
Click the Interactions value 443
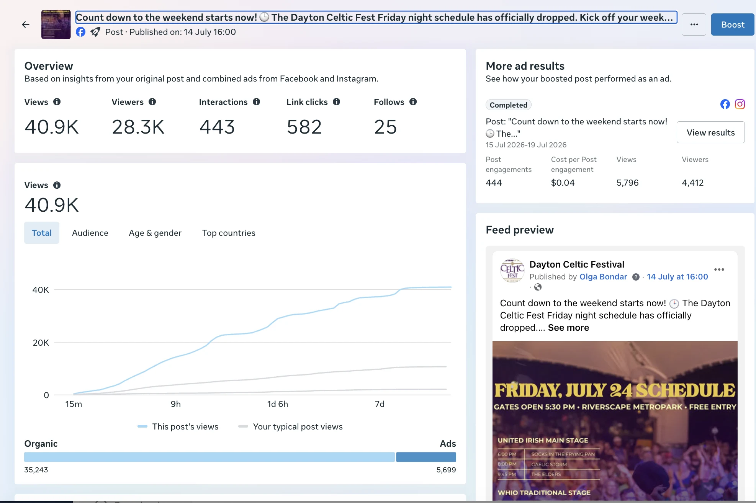click(217, 127)
